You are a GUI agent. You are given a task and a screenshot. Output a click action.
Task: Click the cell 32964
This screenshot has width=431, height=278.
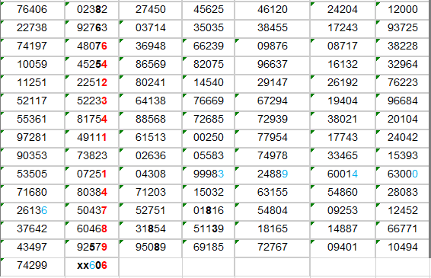[402, 65]
